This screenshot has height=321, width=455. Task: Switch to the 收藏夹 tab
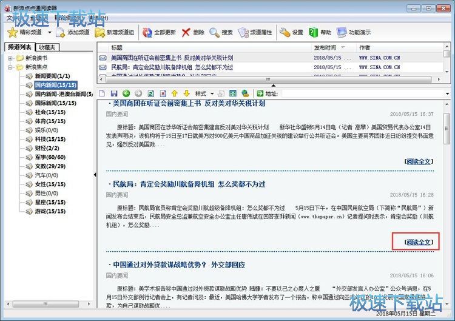(47, 47)
